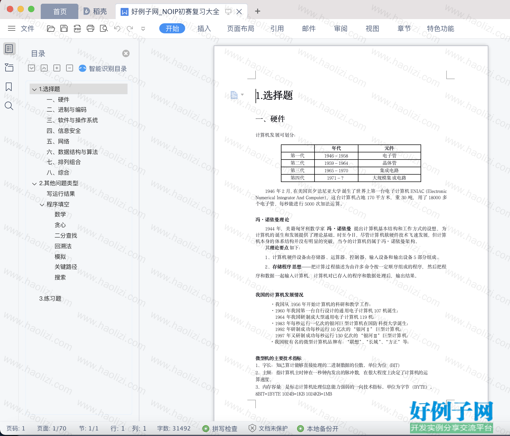Go to 关键路径 in outline
The height and width of the screenshot is (436, 510).
click(66, 267)
